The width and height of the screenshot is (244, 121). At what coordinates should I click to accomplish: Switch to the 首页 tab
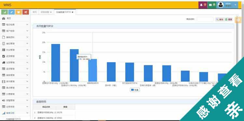(34, 12)
